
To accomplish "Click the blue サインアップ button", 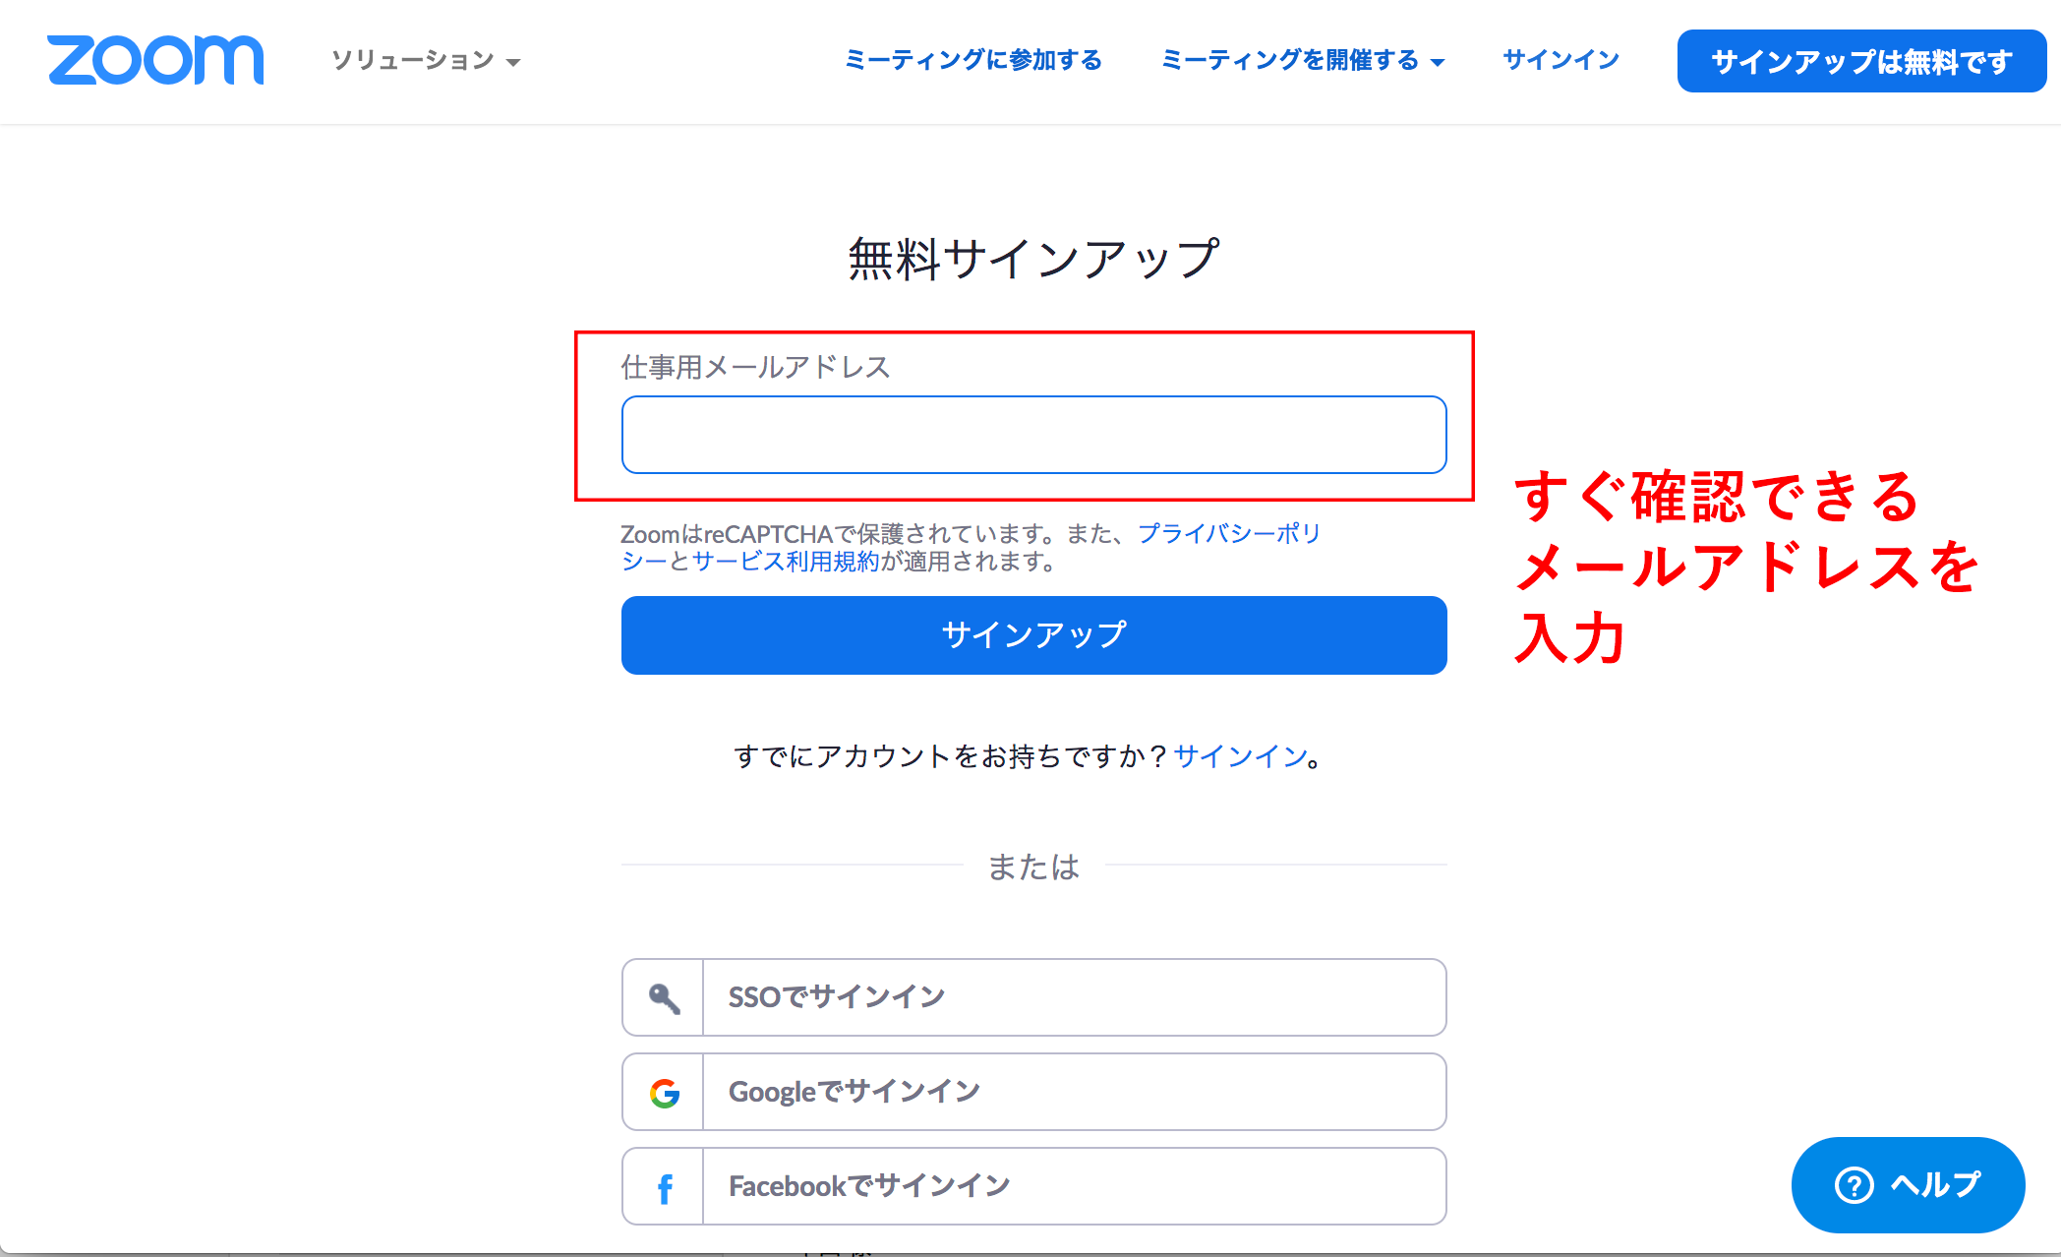I will 1033,635.
